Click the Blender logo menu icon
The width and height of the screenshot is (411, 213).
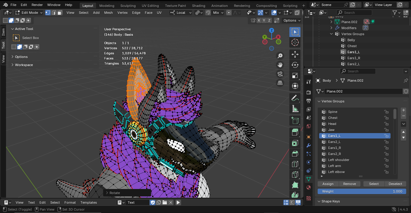click(x=5, y=5)
